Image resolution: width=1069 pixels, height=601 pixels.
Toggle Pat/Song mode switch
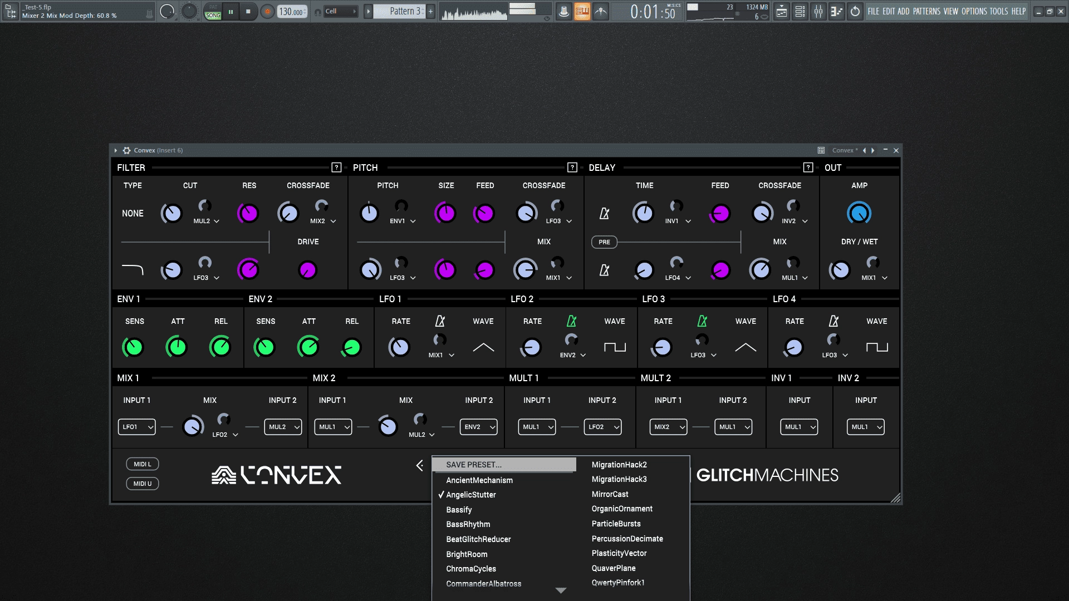[213, 11]
